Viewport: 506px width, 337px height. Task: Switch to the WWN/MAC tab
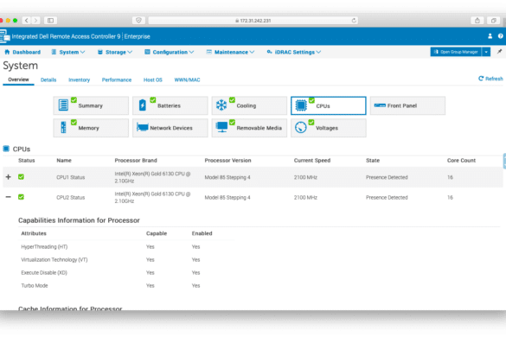tap(187, 79)
